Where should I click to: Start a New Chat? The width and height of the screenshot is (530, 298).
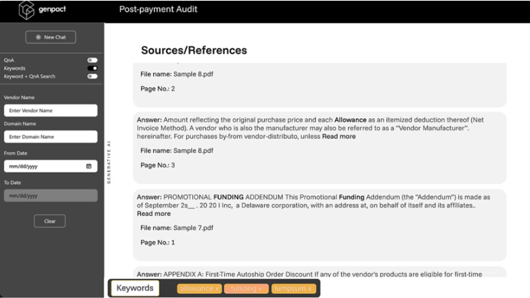pyautogui.click(x=51, y=37)
